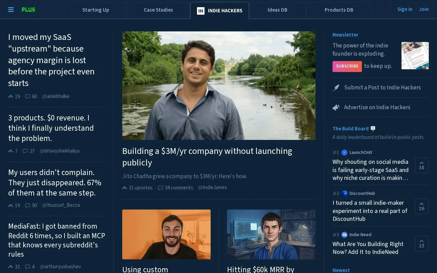Click the LaunchOnIt avatar icon
Screen dimensions: 437x273
[344, 153]
